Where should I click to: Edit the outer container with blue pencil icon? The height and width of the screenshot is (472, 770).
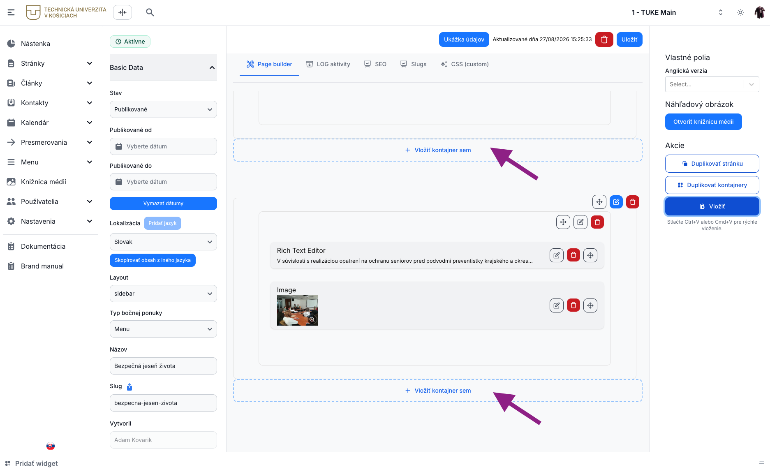(616, 202)
